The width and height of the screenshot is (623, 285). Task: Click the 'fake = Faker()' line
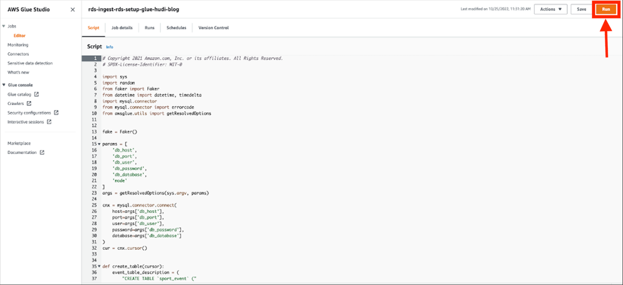point(120,131)
